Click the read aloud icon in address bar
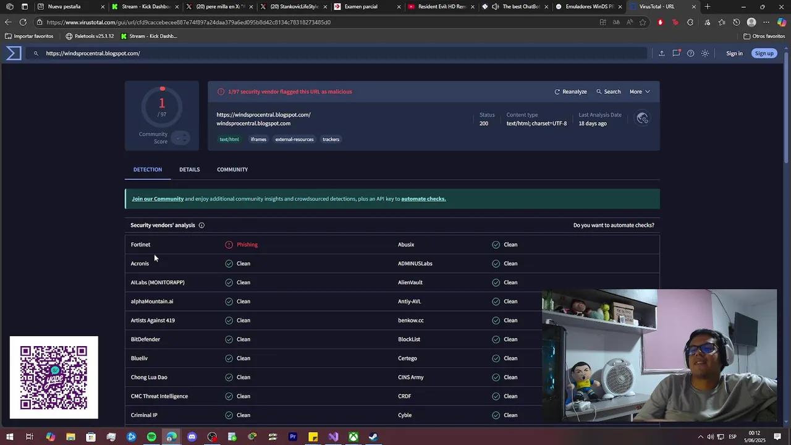The image size is (791, 445). click(629, 22)
